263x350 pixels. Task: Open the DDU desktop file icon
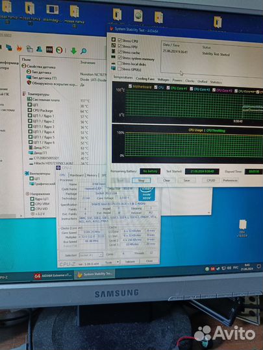click(x=243, y=224)
